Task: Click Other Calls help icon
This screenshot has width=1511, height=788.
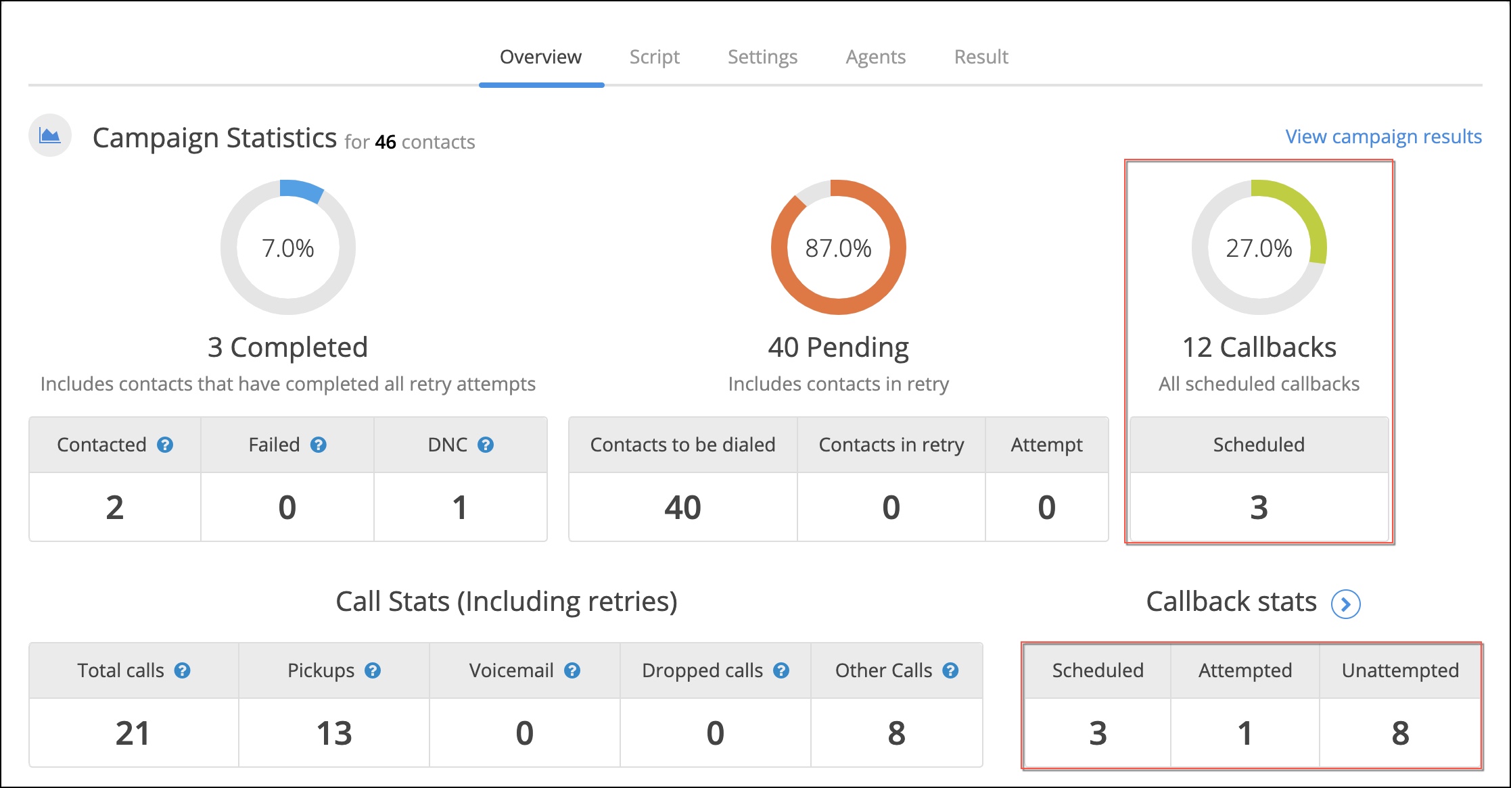Action: [950, 670]
